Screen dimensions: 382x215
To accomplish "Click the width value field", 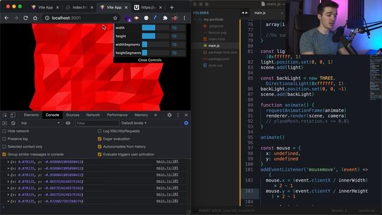I will (178, 28).
